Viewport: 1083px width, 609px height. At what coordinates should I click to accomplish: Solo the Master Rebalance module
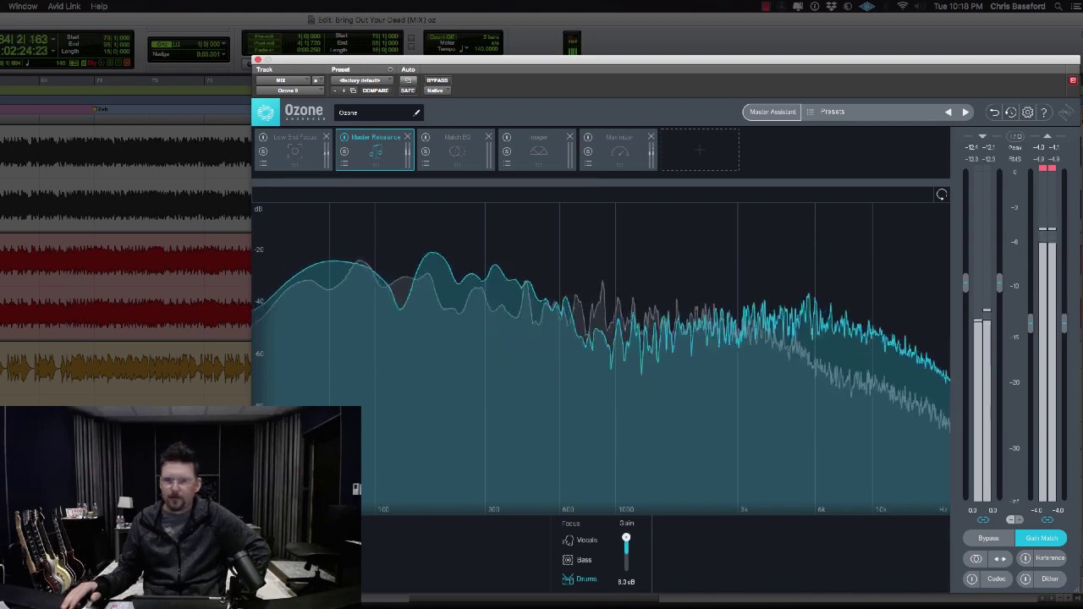tap(344, 151)
